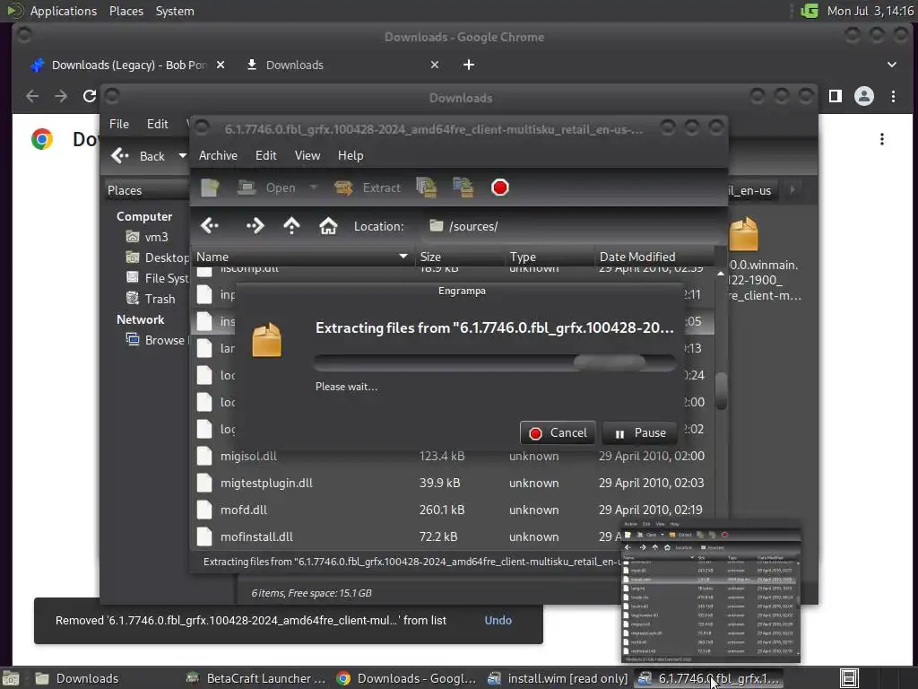The width and height of the screenshot is (918, 689).
Task: Cancel the extraction in Engrampa dialog
Action: coord(558,433)
